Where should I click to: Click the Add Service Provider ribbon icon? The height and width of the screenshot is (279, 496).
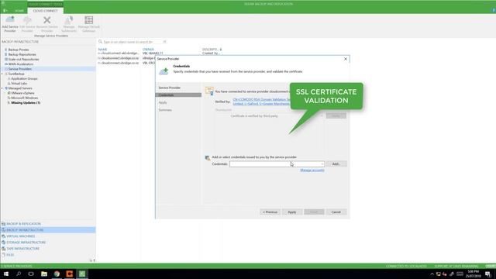(10, 24)
